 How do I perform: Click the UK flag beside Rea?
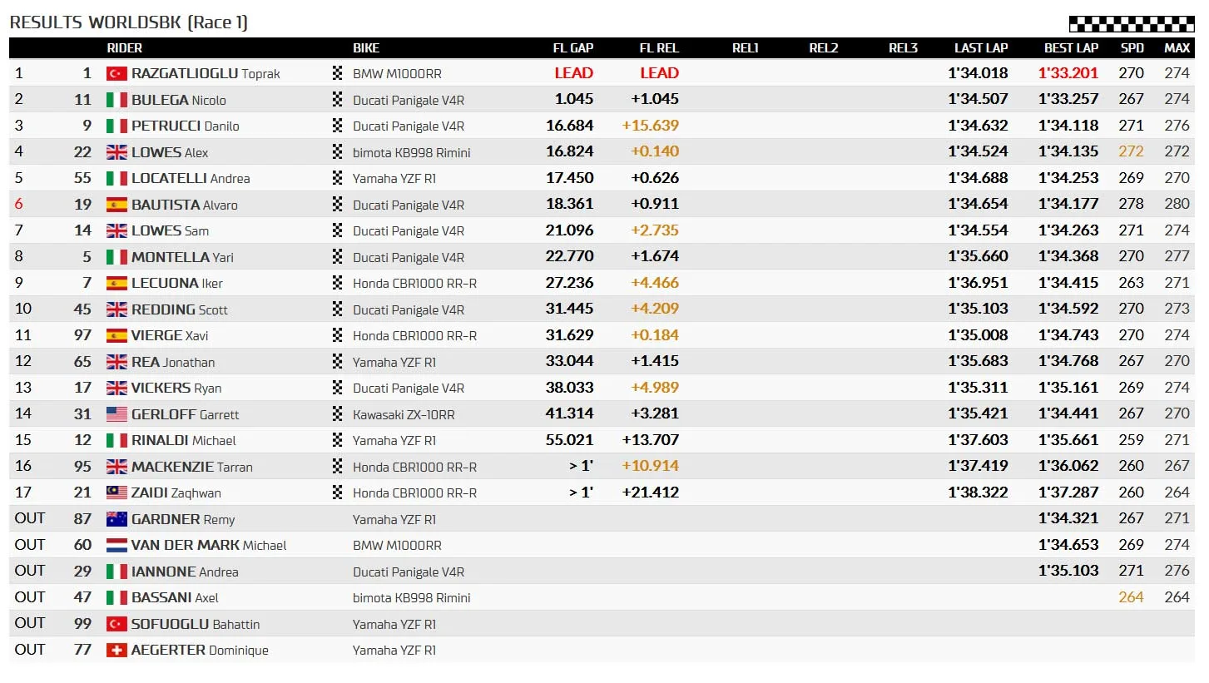tap(116, 362)
